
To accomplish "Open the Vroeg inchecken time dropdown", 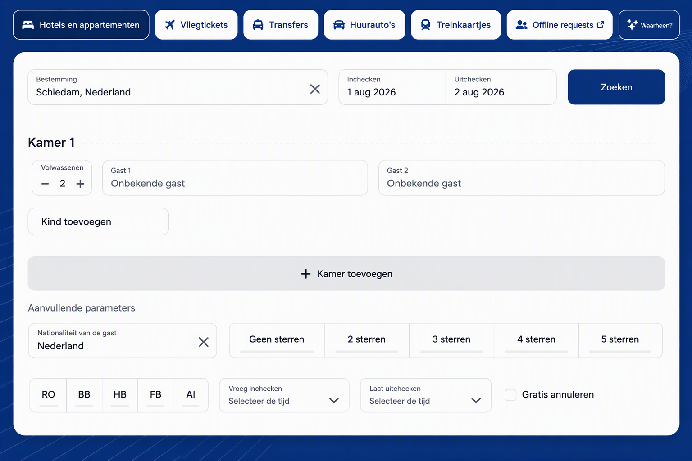I will click(284, 395).
